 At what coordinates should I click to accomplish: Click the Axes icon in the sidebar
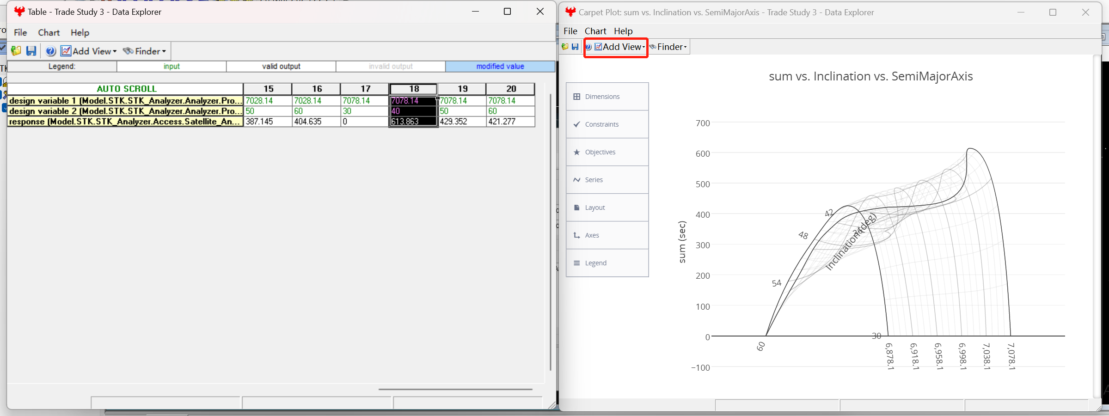tap(576, 235)
